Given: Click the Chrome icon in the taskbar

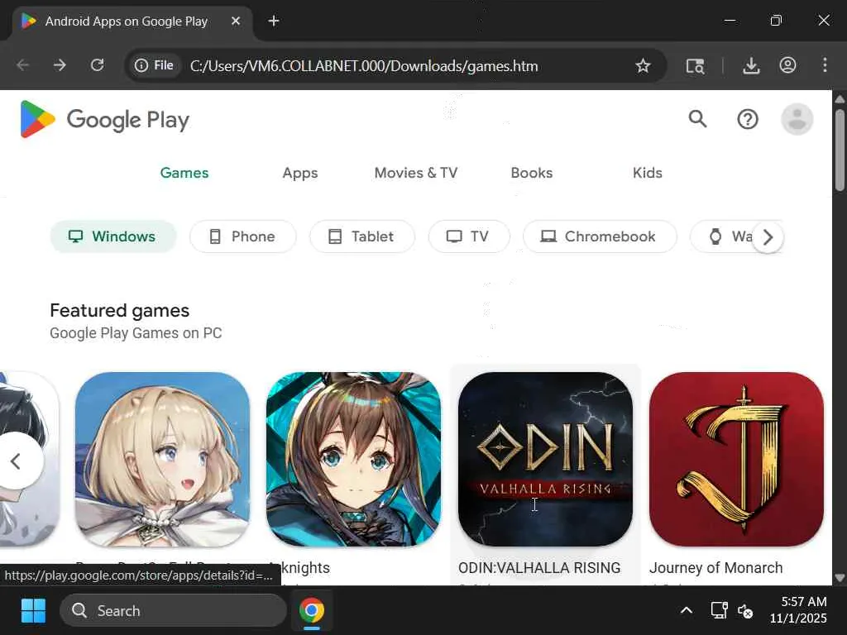Looking at the screenshot, I should pyautogui.click(x=312, y=611).
